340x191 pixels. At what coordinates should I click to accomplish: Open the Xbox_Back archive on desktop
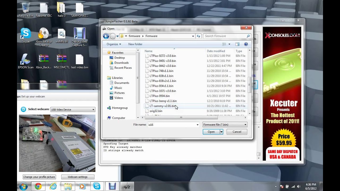44,61
